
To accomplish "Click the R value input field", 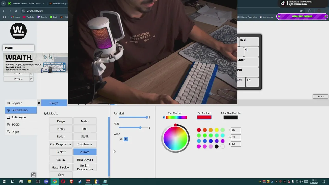I will pyautogui.click(x=236, y=130).
